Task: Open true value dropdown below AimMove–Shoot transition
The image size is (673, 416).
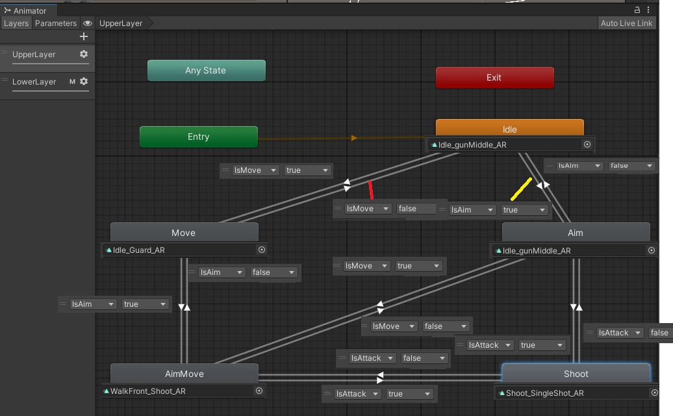Action: 409,394
